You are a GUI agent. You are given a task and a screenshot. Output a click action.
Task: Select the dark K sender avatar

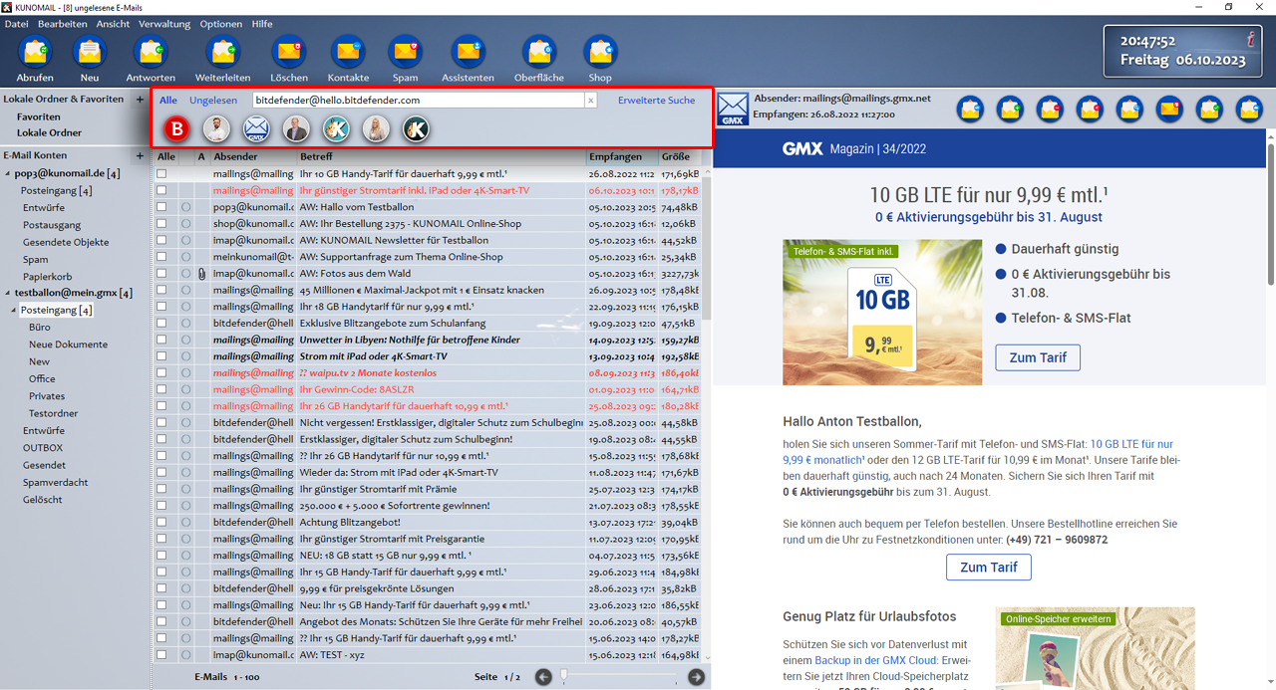tap(416, 128)
